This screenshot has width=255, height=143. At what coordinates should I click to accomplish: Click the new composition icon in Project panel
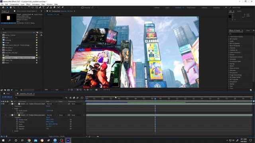tap(8, 90)
